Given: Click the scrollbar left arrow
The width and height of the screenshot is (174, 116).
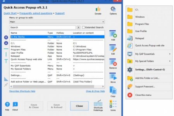Looking at the screenshot, I should [11, 86].
